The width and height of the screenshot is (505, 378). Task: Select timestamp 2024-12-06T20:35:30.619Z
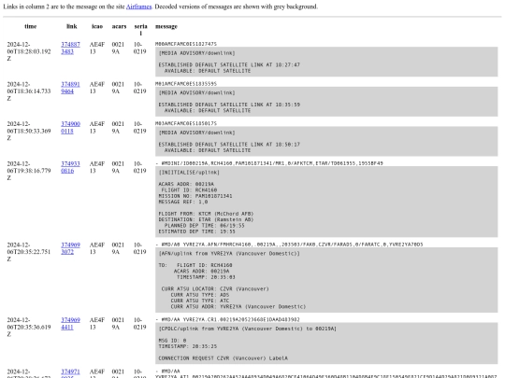(29, 327)
